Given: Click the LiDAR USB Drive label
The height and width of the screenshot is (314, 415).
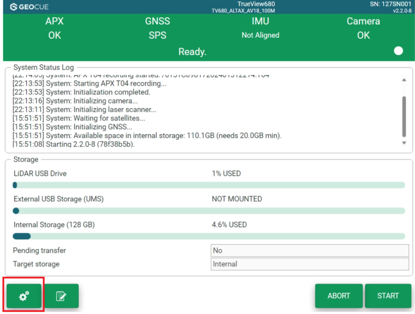Looking at the screenshot, I should pyautogui.click(x=40, y=173).
